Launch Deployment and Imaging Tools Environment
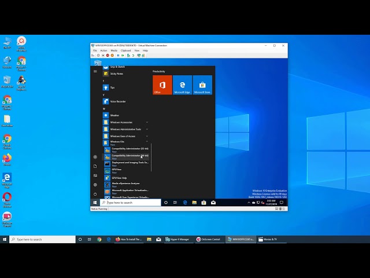The image size is (370, 278). tap(127, 164)
